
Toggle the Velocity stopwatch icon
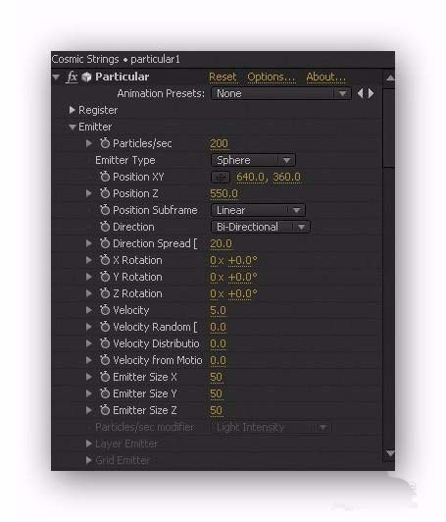click(105, 310)
